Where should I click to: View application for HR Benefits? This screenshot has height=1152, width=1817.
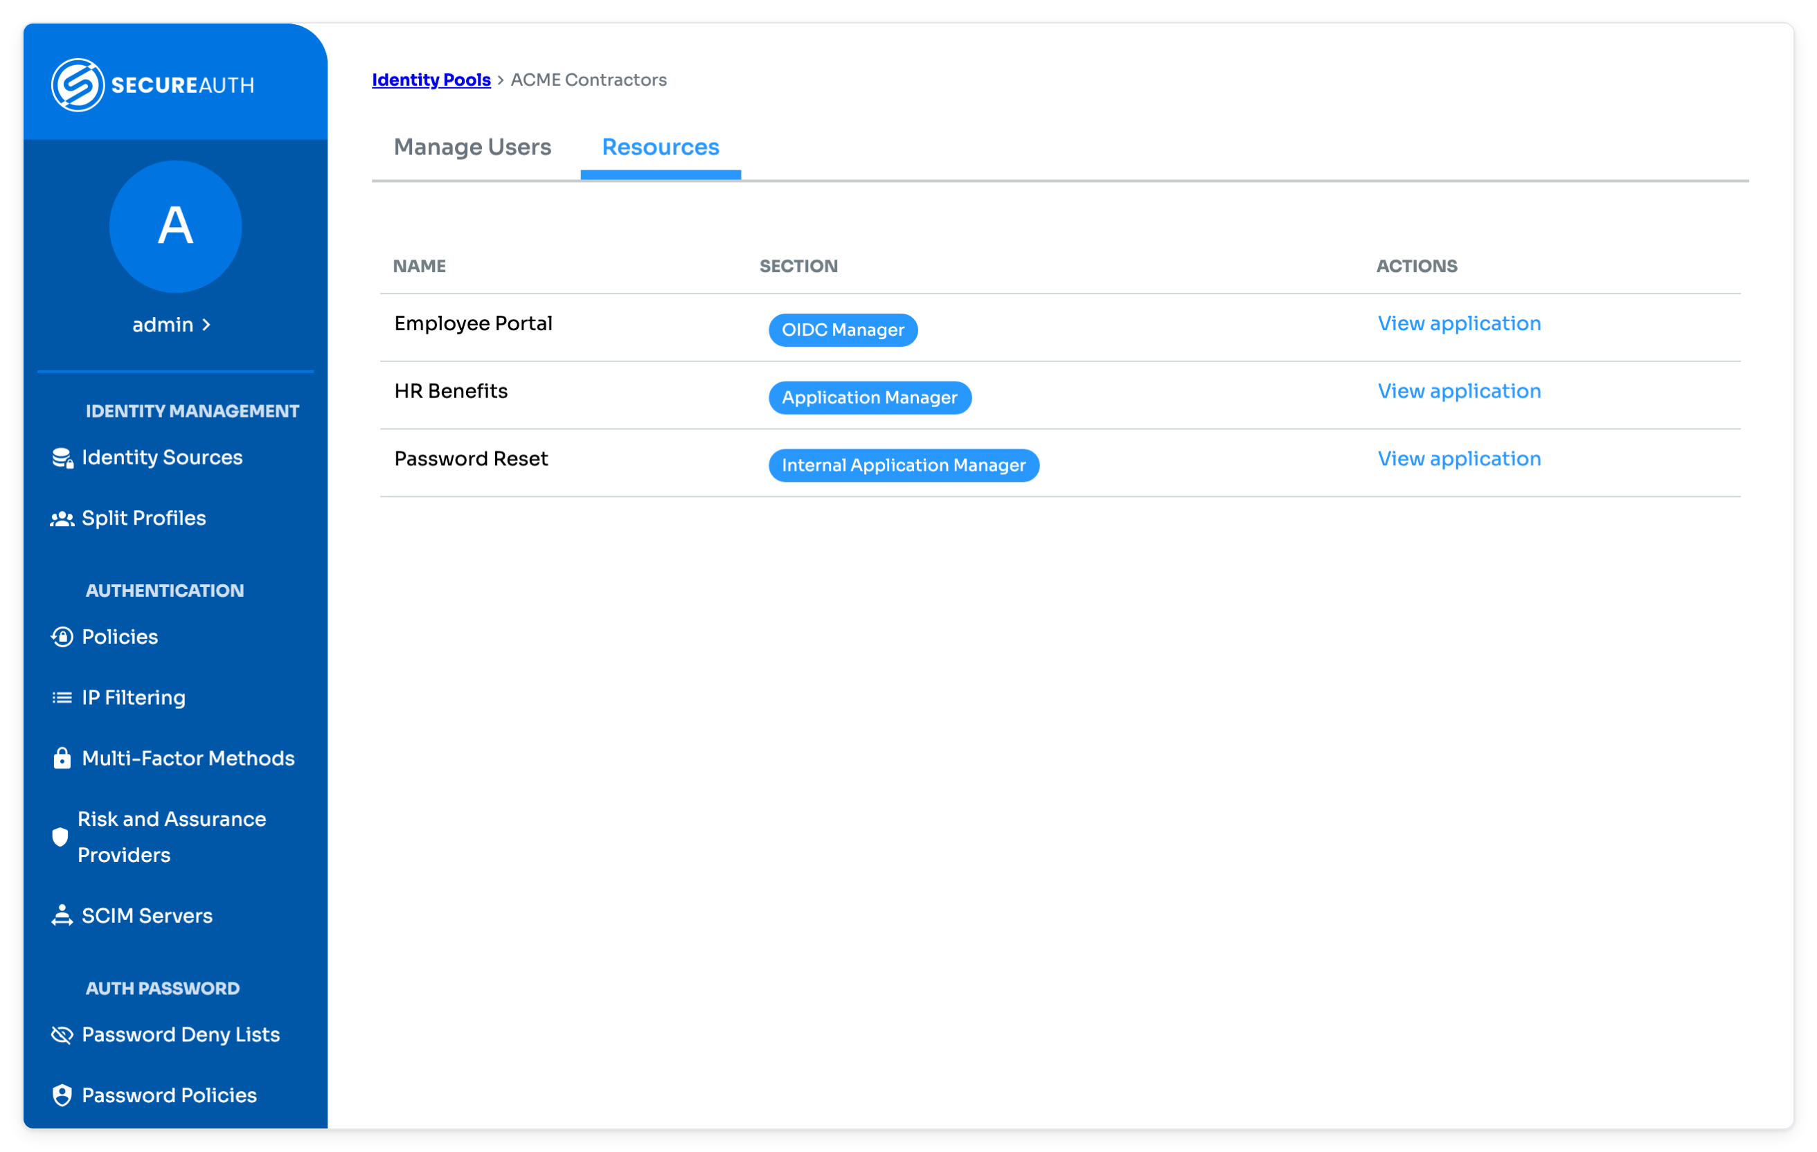click(x=1458, y=390)
